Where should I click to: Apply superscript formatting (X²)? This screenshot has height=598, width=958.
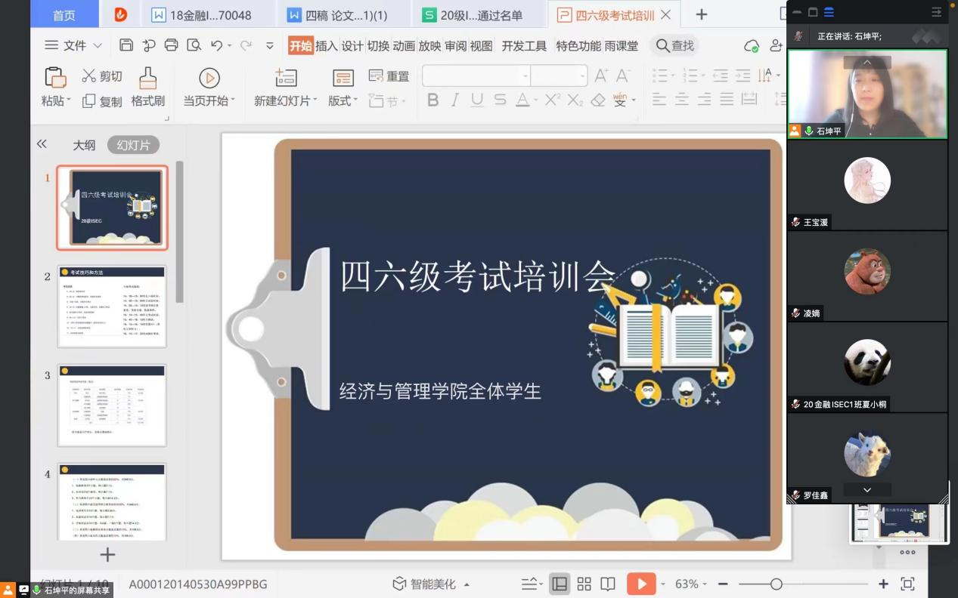(x=553, y=100)
